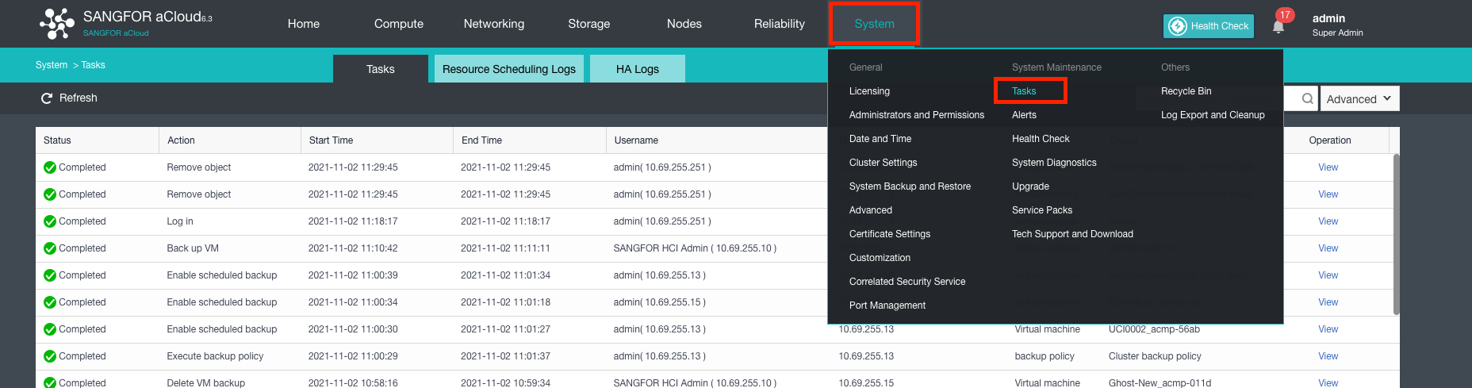The image size is (1472, 388).
Task: Open the Networking menu
Action: [494, 24]
